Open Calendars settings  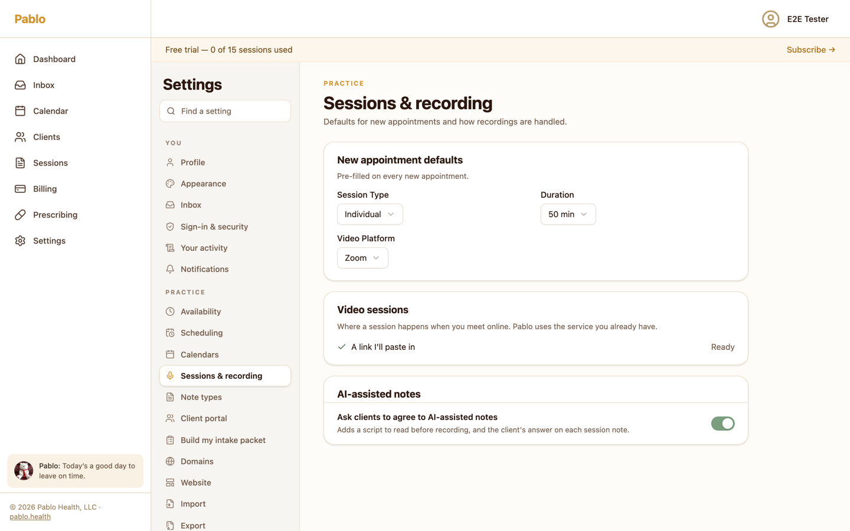225,355
